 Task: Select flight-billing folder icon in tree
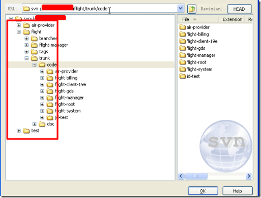(x=50, y=78)
